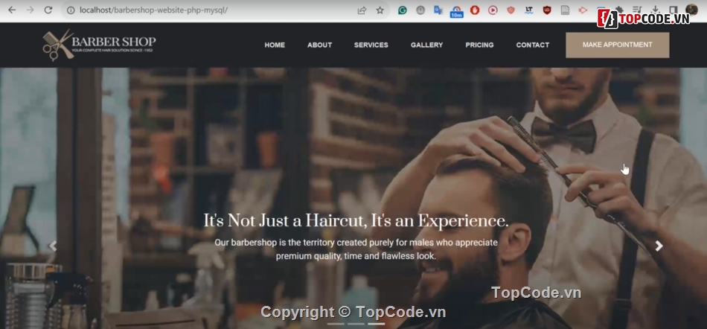This screenshot has width=707, height=329.
Task: Reload the page with the refresh icon
Action: point(48,10)
